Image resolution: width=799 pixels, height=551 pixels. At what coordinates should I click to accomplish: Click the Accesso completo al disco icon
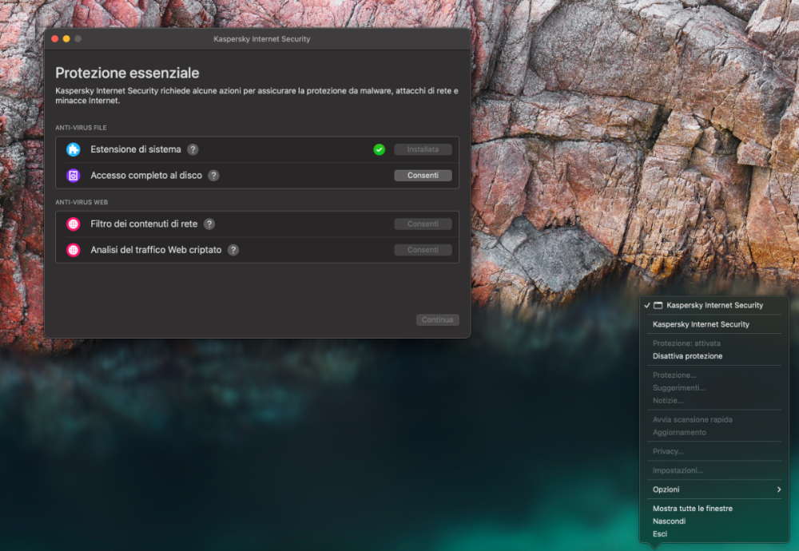[x=74, y=175]
